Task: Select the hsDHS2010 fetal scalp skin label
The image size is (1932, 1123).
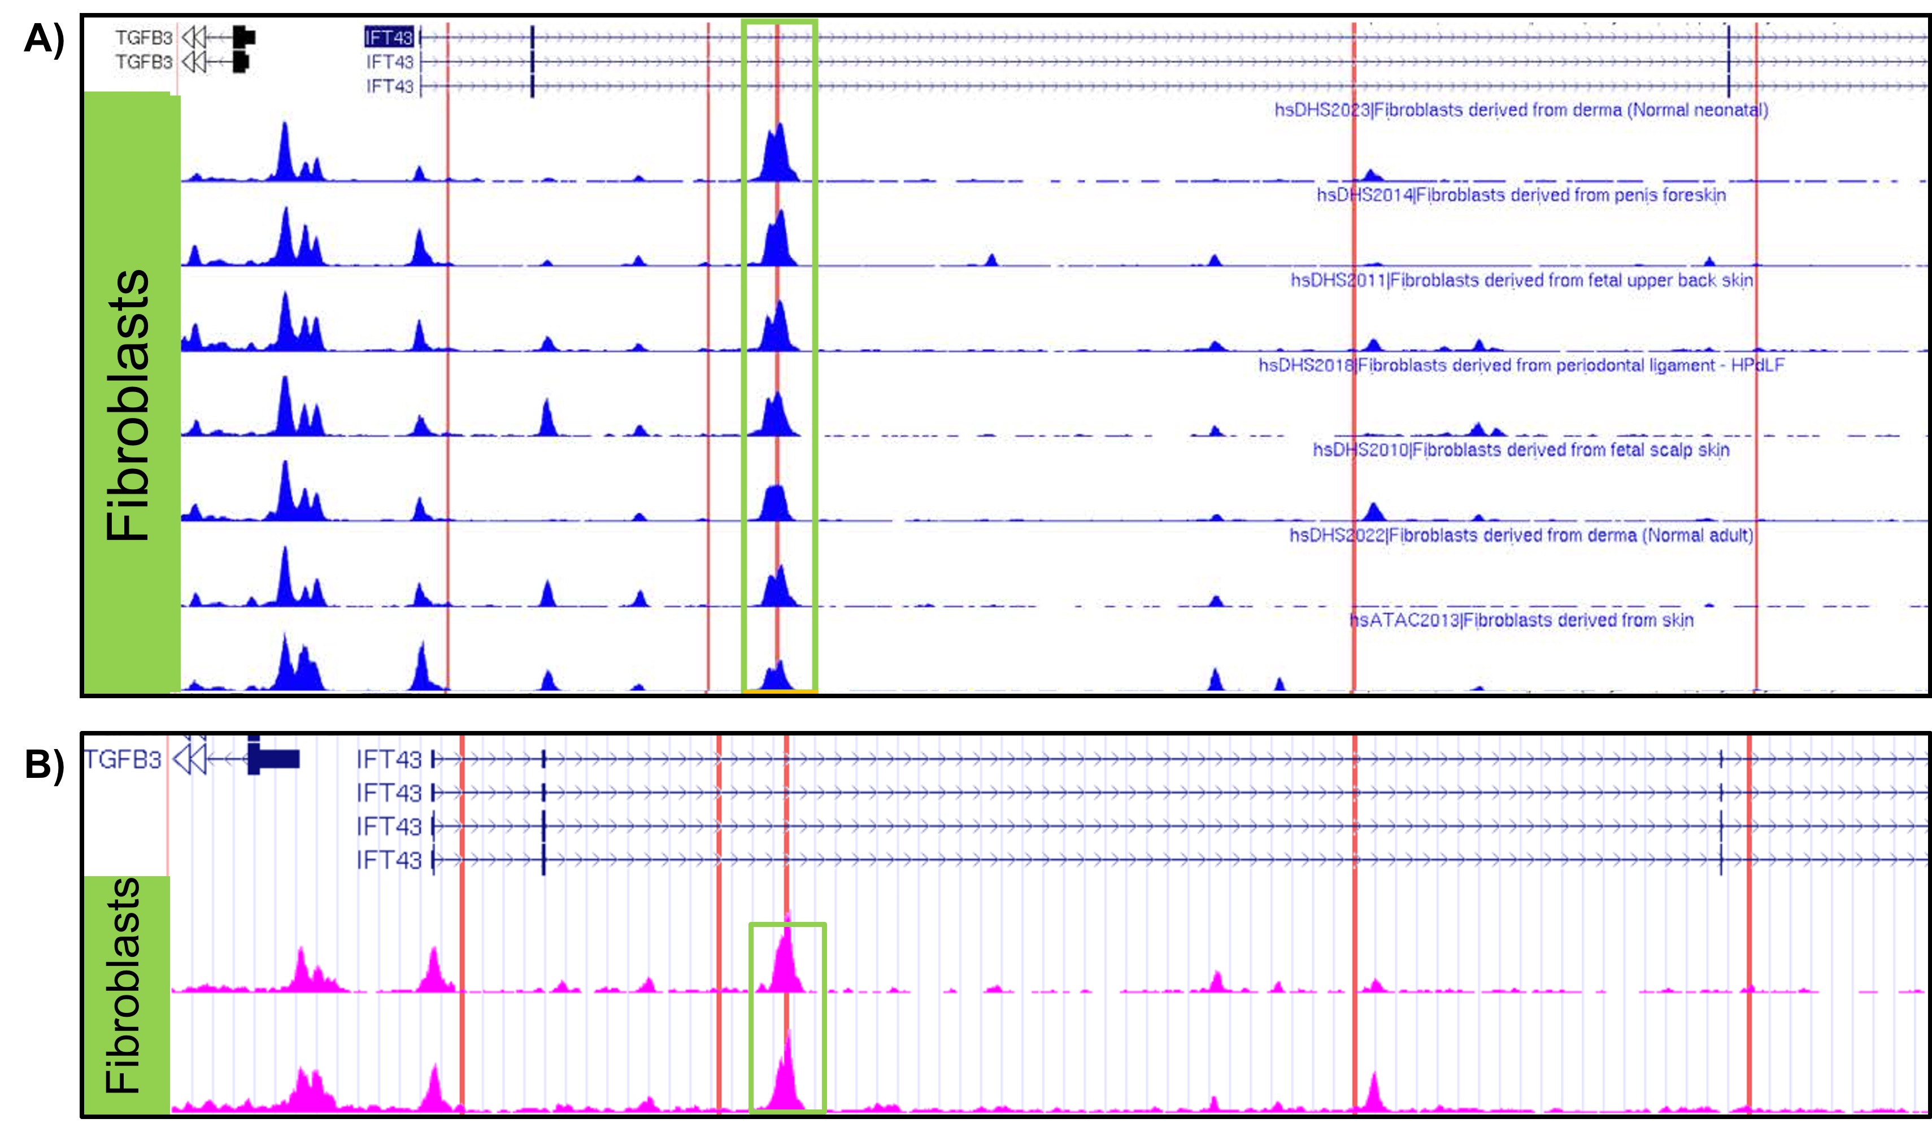Action: click(1521, 450)
